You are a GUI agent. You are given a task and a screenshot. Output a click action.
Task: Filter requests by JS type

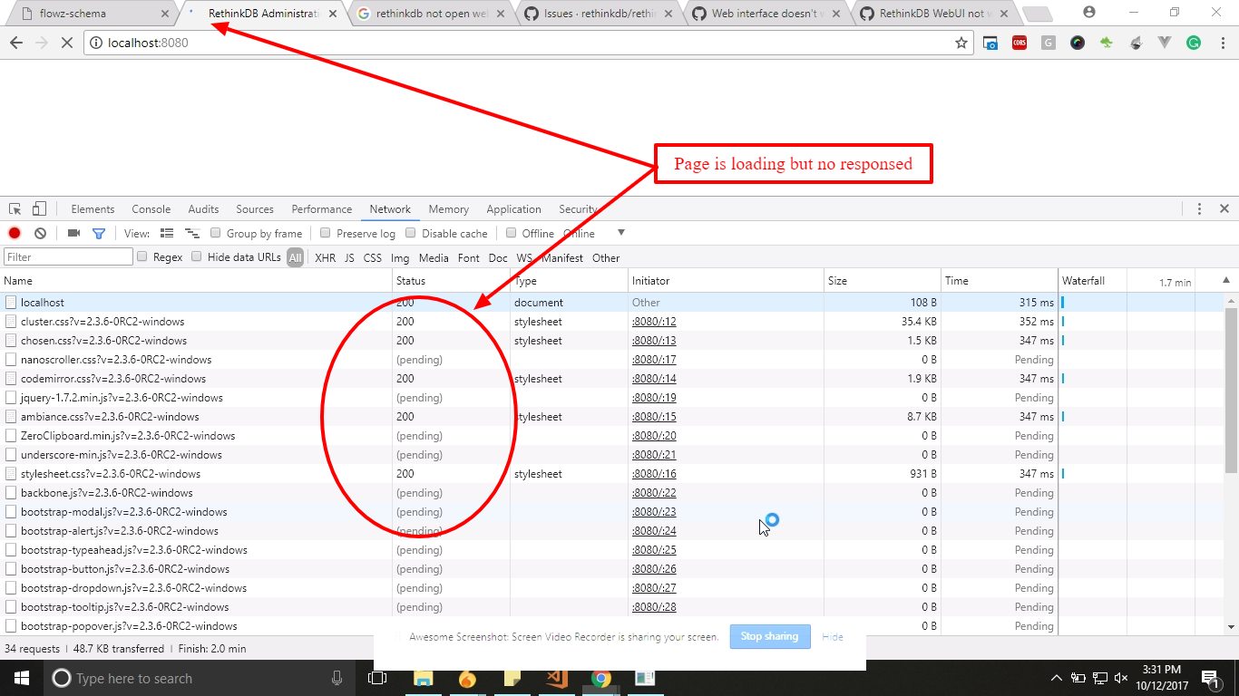(x=349, y=257)
